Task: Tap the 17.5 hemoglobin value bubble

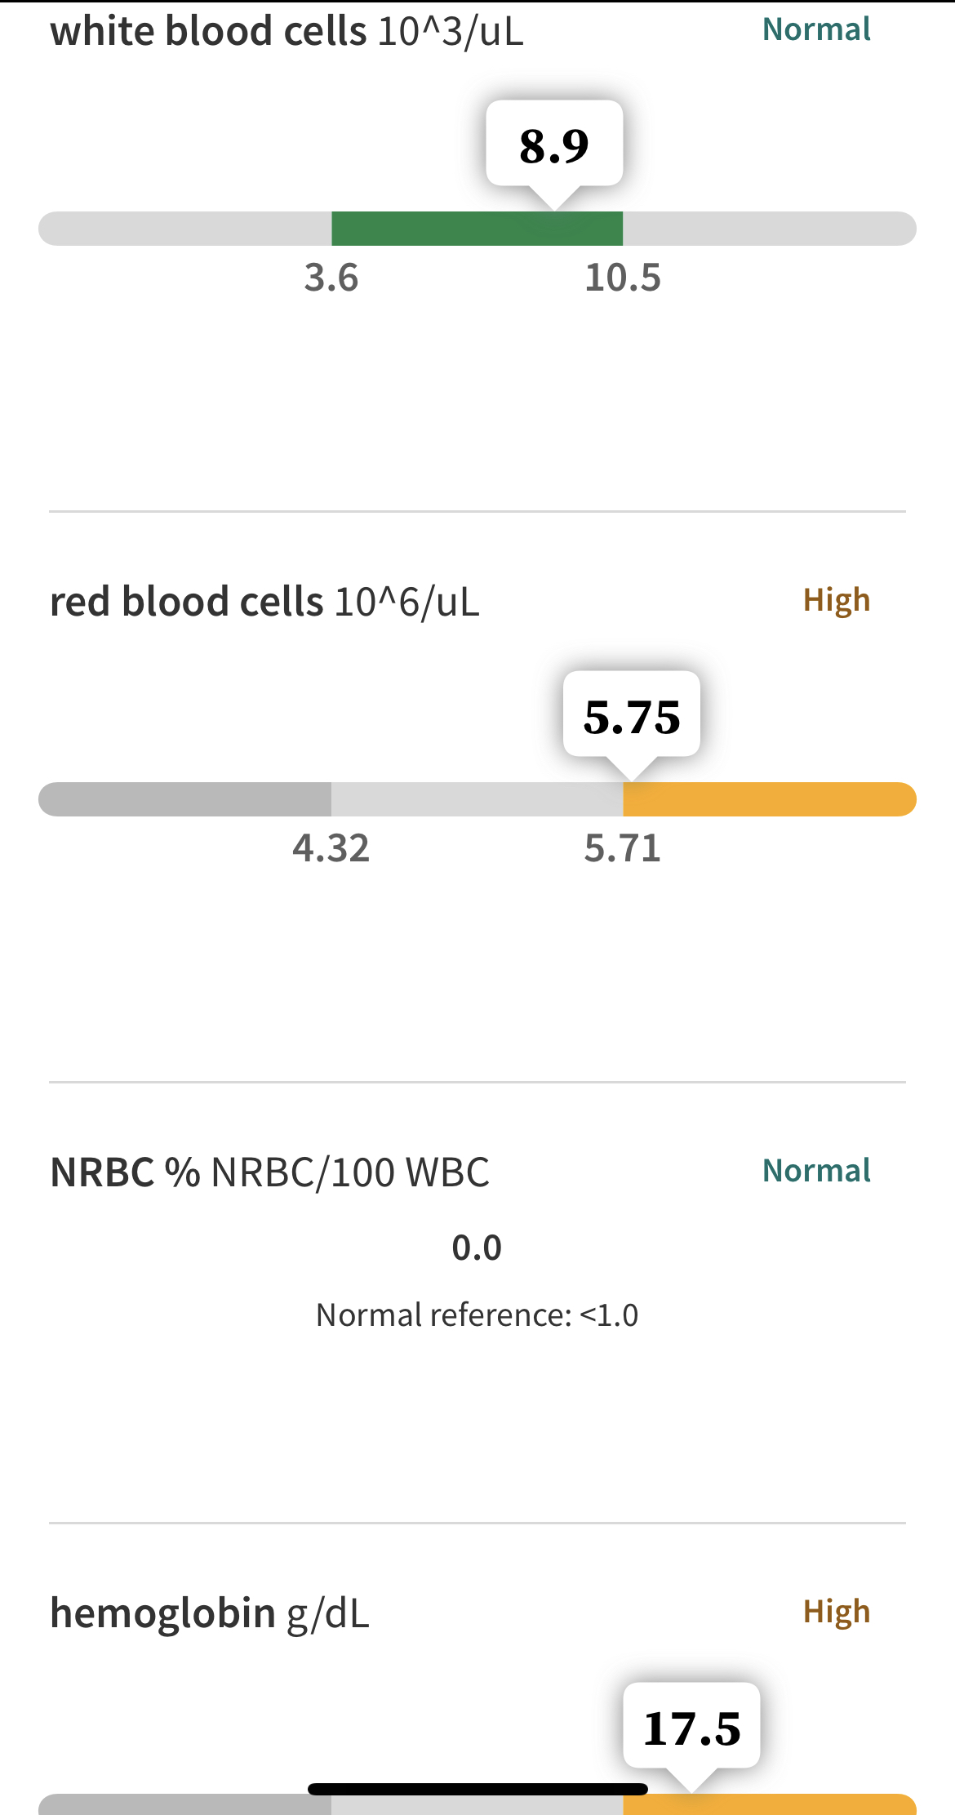Action: click(692, 1728)
